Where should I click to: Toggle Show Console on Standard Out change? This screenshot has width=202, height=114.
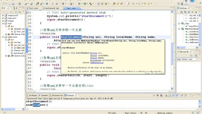coord(174,95)
